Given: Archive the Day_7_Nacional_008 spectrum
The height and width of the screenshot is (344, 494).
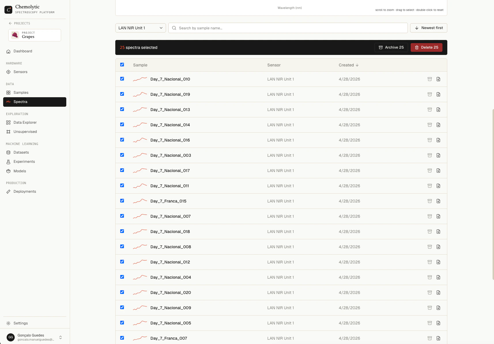Looking at the screenshot, I should tap(429, 247).
